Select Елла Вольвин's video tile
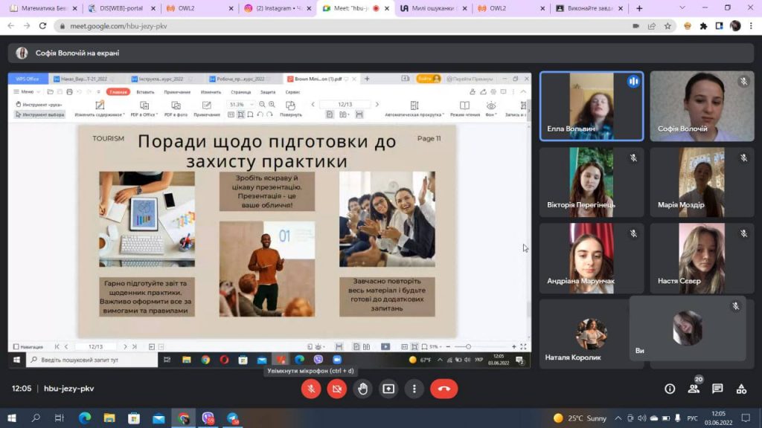Image resolution: width=762 pixels, height=428 pixels. pos(591,106)
